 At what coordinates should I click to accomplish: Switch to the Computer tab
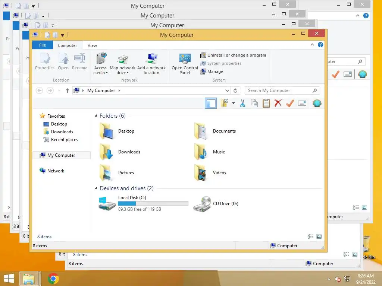coord(67,45)
